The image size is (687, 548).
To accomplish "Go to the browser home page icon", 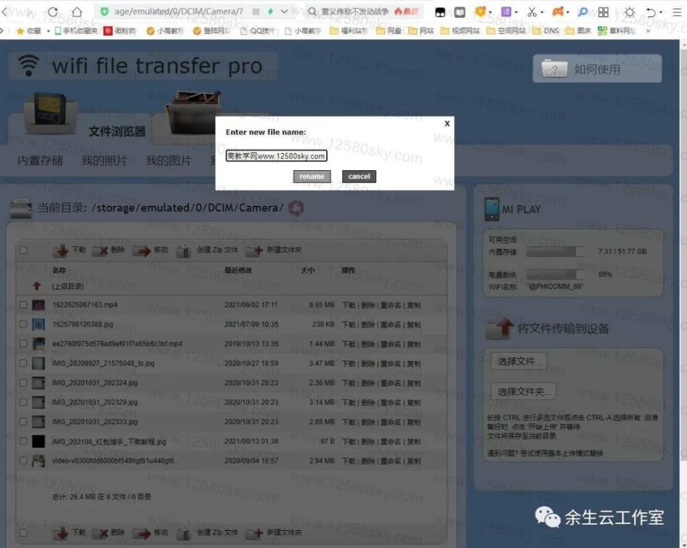I will [x=77, y=12].
